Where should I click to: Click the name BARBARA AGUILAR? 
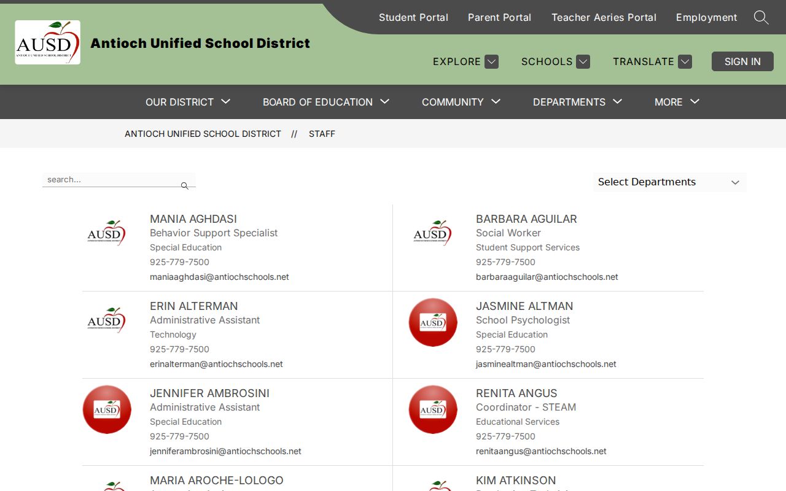pos(526,219)
